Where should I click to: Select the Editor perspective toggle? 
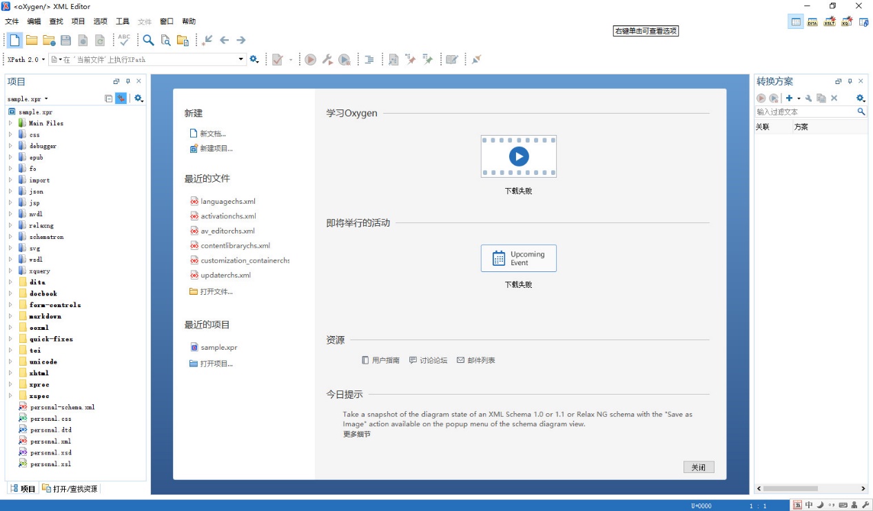796,22
